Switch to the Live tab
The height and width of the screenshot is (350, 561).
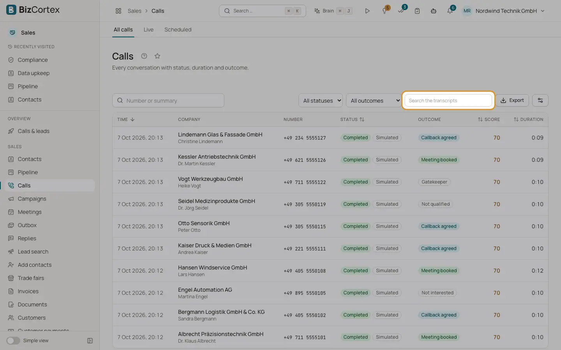pyautogui.click(x=148, y=30)
